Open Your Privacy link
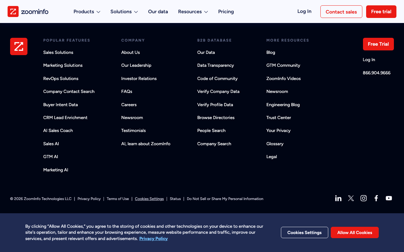 [278, 130]
